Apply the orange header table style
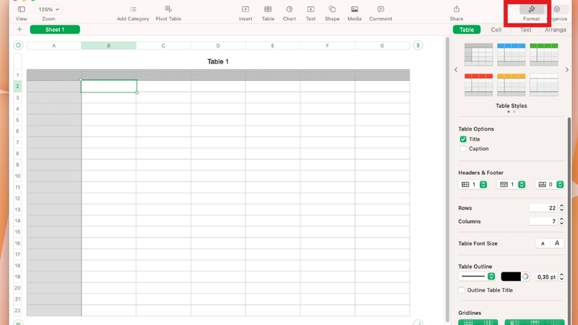 512,84
